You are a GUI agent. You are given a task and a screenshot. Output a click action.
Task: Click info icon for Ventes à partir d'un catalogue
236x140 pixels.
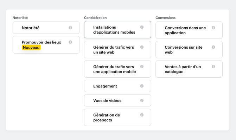[x=213, y=66]
